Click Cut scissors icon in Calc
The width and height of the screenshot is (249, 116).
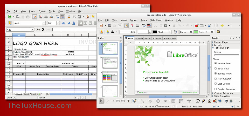[69, 17]
